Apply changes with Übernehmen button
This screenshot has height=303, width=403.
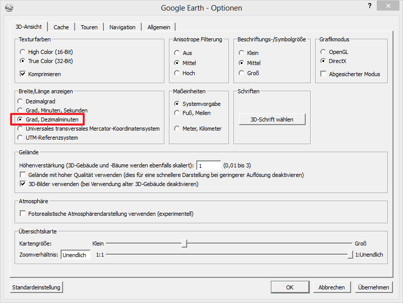pos(374,287)
